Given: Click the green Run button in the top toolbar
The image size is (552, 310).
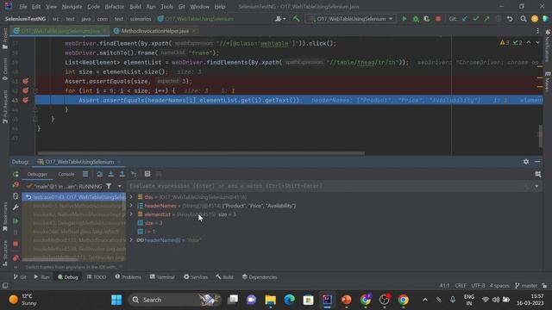Looking at the screenshot, I should (405, 19).
